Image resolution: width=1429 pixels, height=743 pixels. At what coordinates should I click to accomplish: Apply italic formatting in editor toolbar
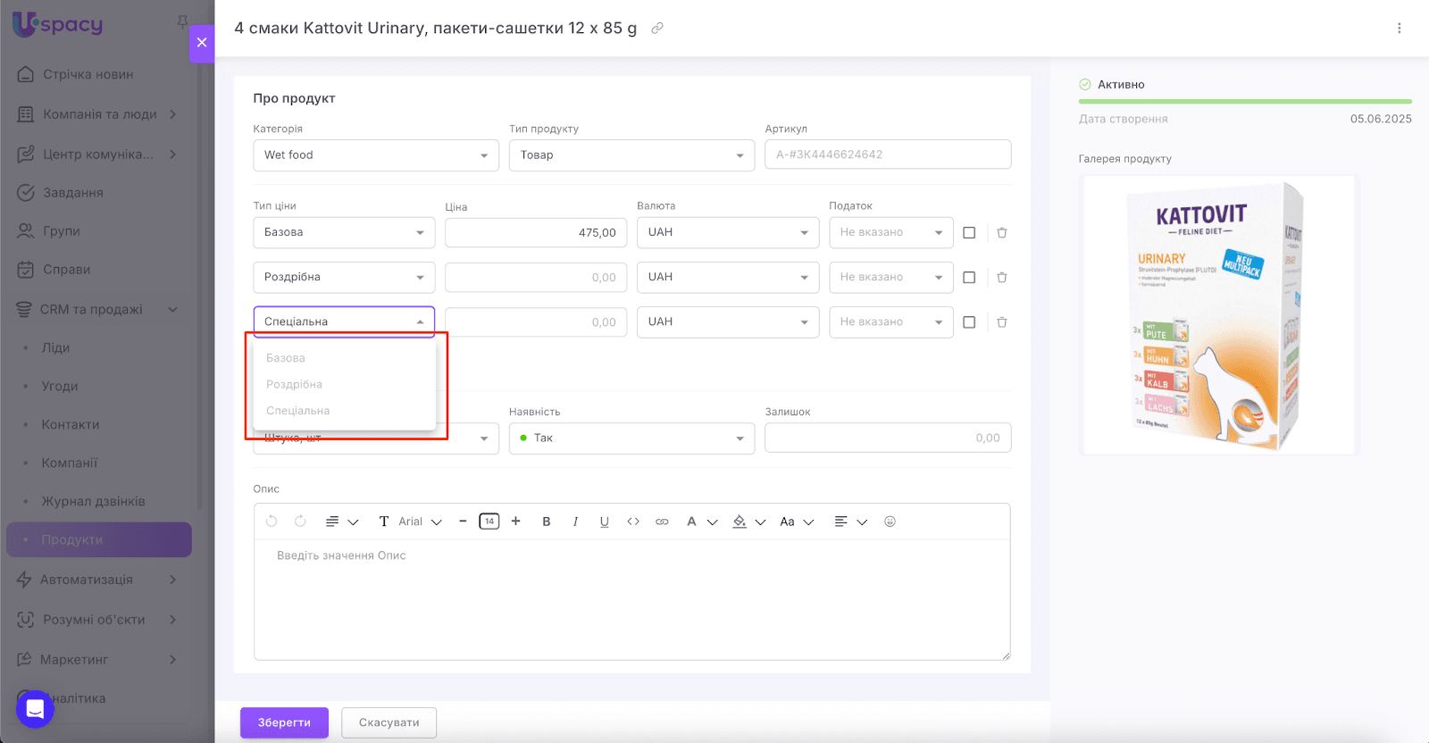pos(575,522)
